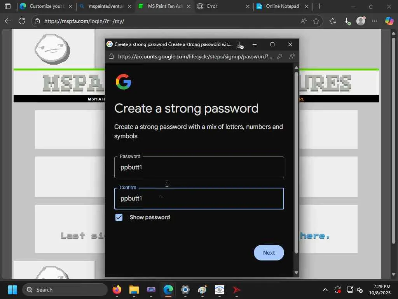This screenshot has width=398, height=299.
Task: Click into the Password input field
Action: (199, 167)
